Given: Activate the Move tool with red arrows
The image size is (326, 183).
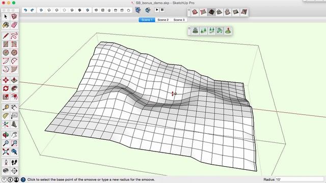Looking at the screenshot, I should [6, 80].
